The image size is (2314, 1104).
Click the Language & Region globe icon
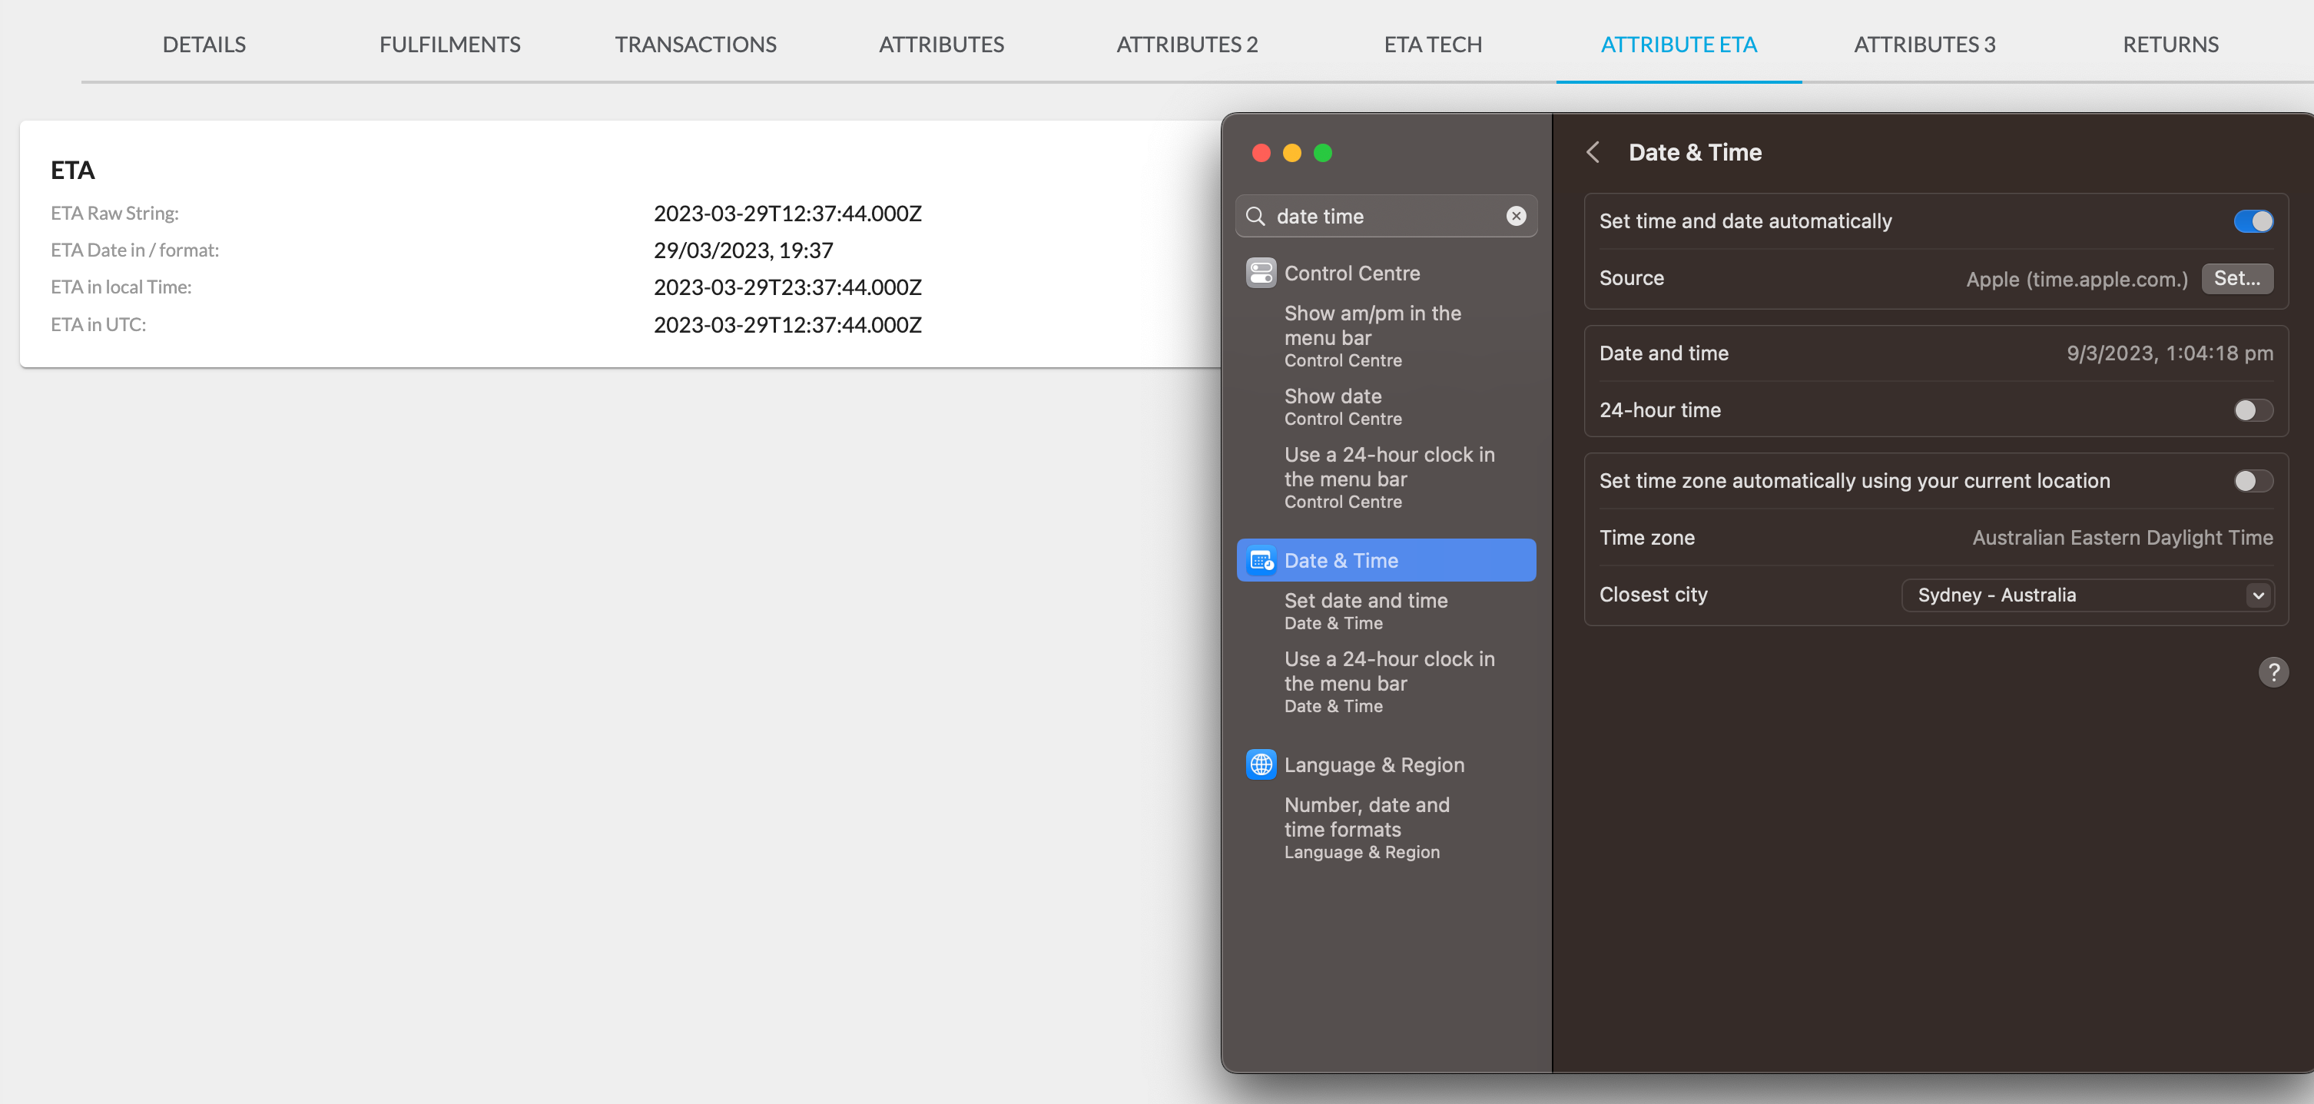coord(1260,764)
